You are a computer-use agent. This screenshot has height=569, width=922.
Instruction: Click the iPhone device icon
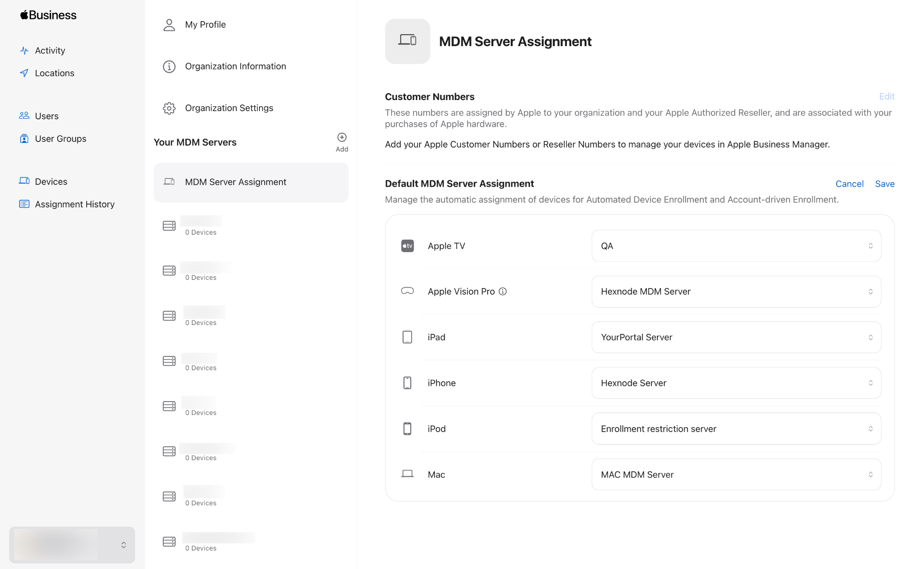tap(408, 383)
